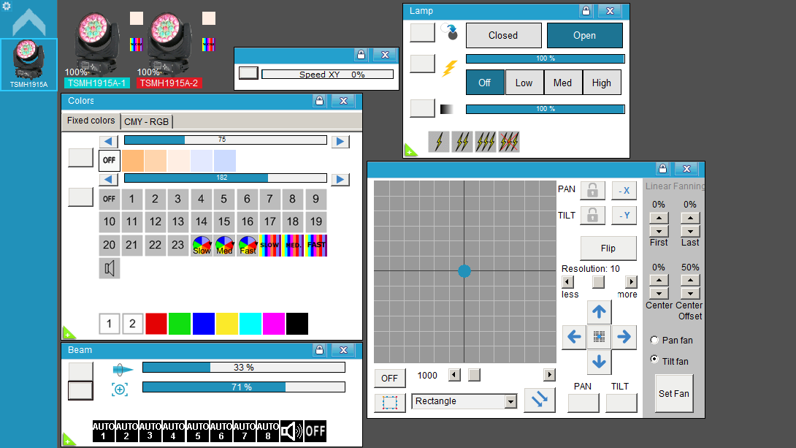Click the Speed XY slider

[x=327, y=74]
